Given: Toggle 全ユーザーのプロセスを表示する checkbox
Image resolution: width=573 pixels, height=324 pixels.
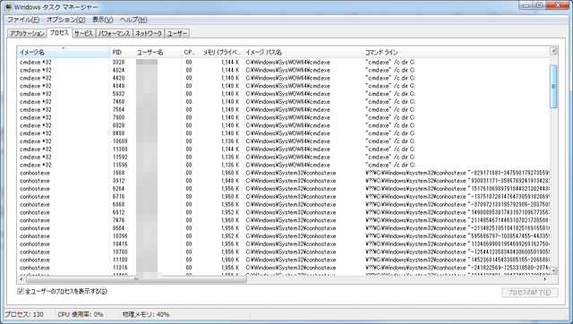Looking at the screenshot, I should coord(21,291).
